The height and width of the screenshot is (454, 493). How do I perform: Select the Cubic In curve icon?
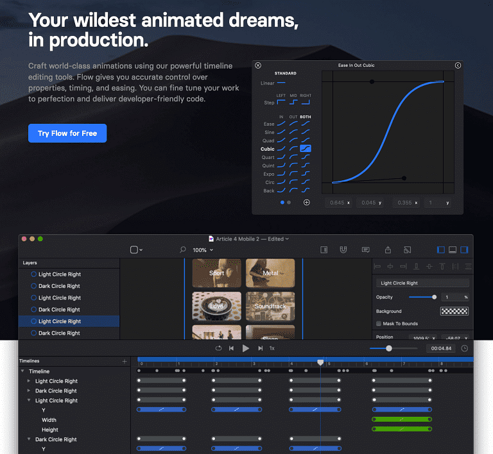tap(281, 149)
